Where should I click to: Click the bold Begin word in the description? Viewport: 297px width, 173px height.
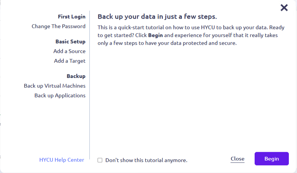[x=155, y=35]
